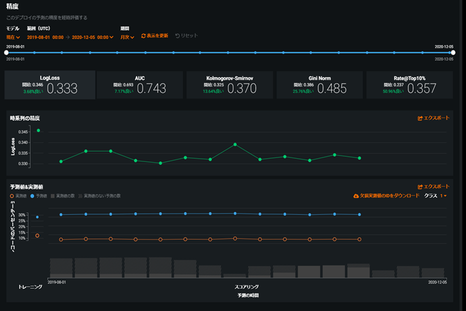
Task: Click the リセット reset arrow icon
Action: [177, 36]
